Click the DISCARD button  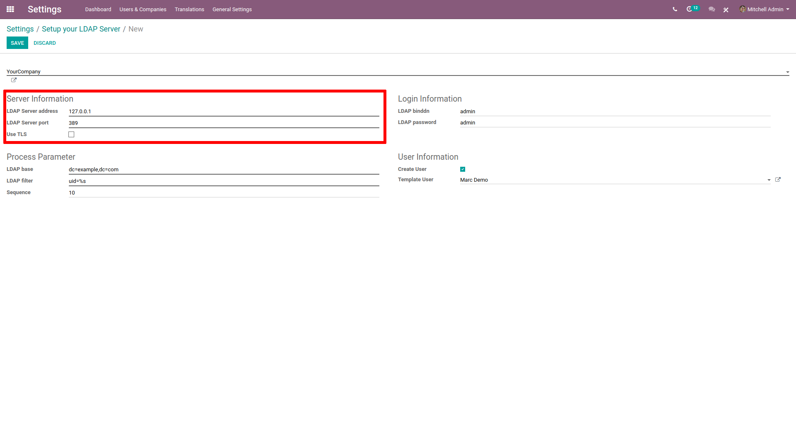click(44, 43)
